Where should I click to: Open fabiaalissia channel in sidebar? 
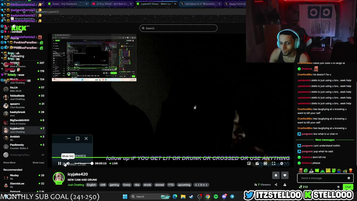pos(23,97)
